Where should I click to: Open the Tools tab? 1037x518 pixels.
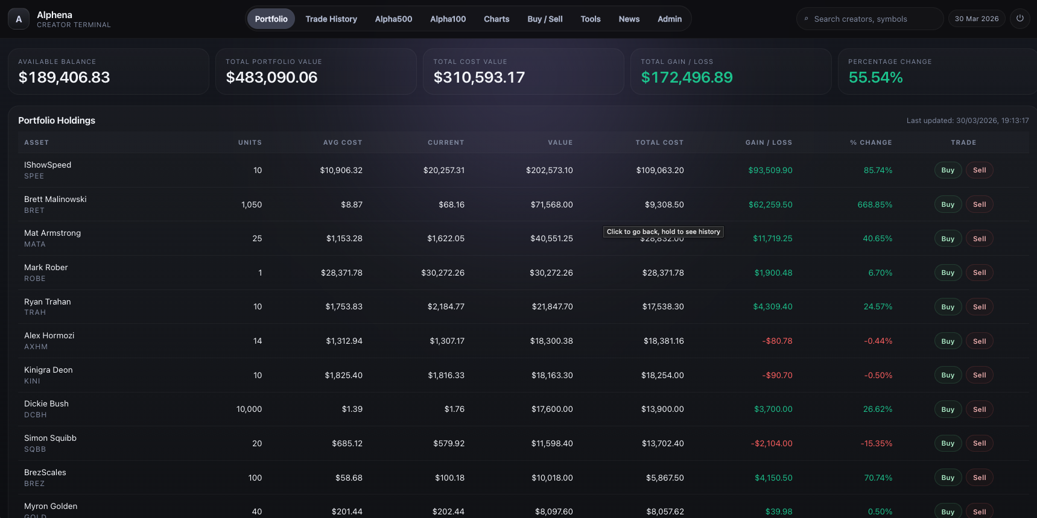[x=591, y=19]
